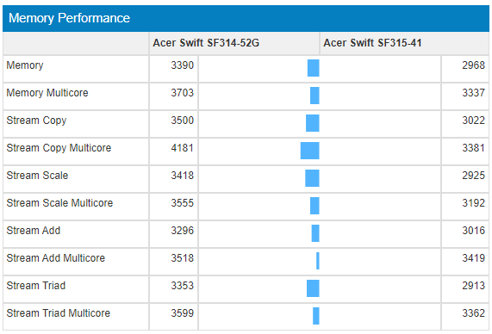Select the value 3022

click(x=474, y=121)
